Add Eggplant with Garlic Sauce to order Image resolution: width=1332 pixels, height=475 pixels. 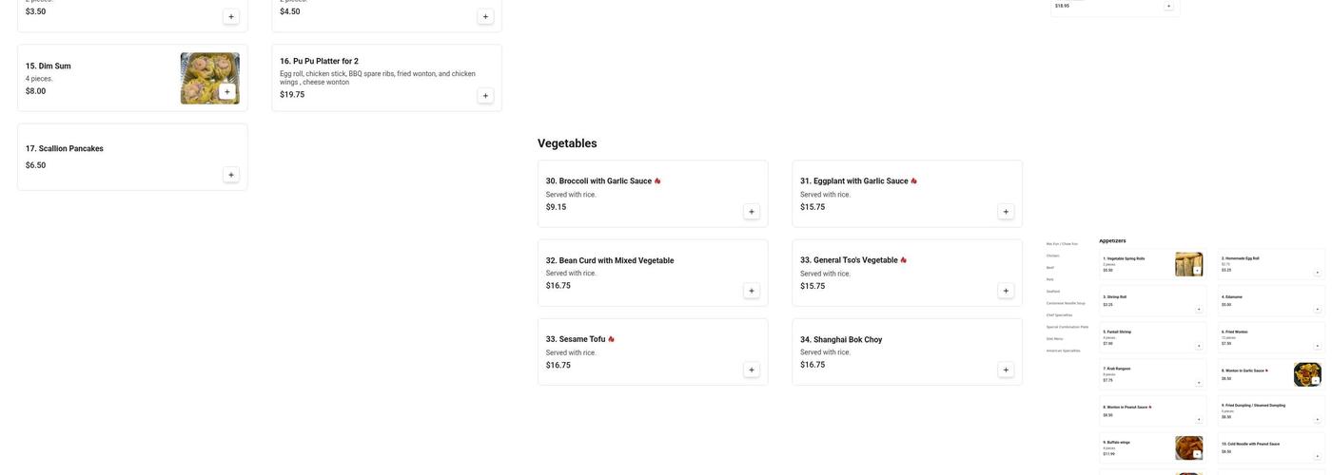pos(1006,212)
